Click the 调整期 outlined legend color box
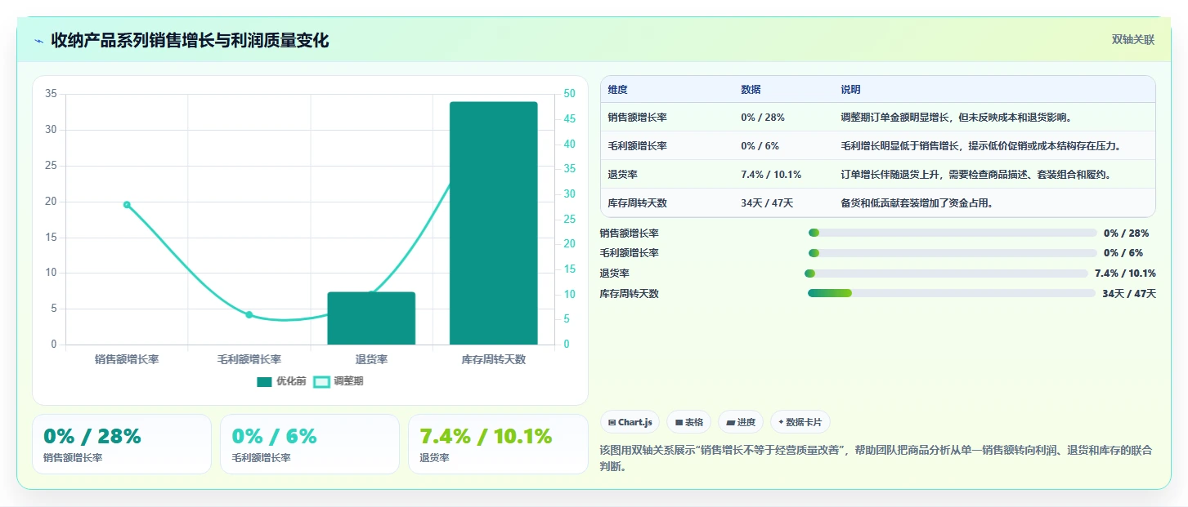The image size is (1188, 507). pyautogui.click(x=321, y=381)
